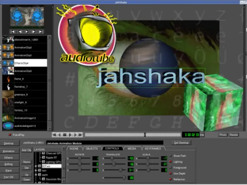Move layer with the Down button

(27, 179)
